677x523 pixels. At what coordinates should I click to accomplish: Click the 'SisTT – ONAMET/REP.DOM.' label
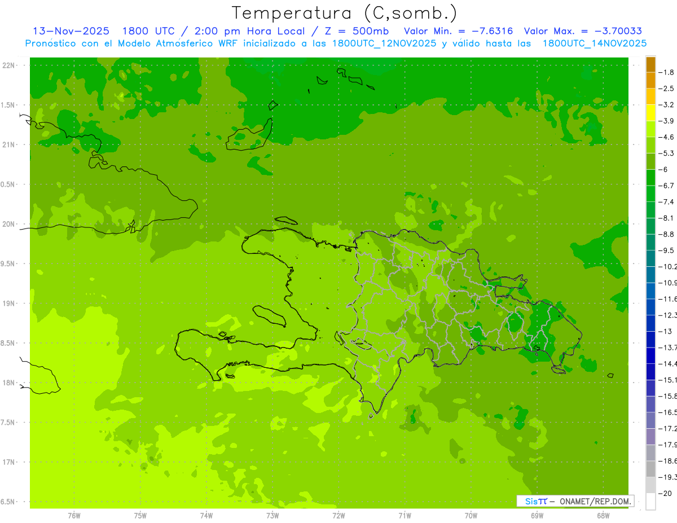tap(575, 501)
